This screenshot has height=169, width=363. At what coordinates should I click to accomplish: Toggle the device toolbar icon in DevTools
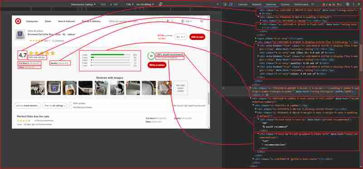[x=231, y=4]
